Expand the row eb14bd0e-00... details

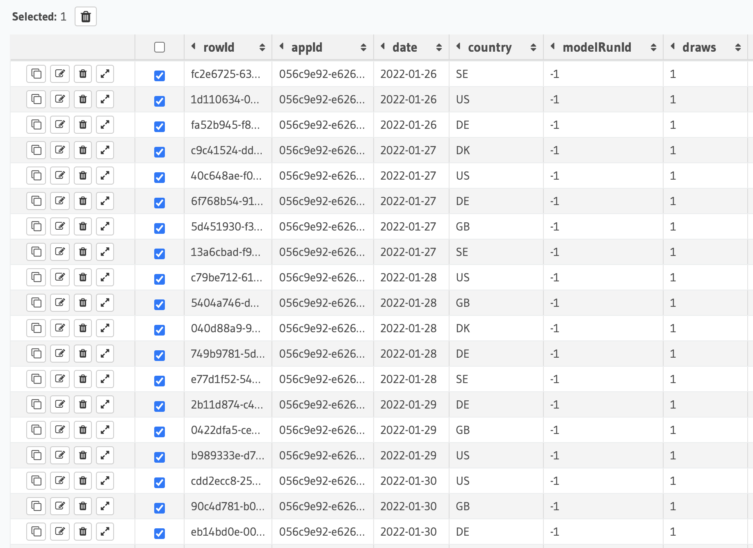coord(105,532)
